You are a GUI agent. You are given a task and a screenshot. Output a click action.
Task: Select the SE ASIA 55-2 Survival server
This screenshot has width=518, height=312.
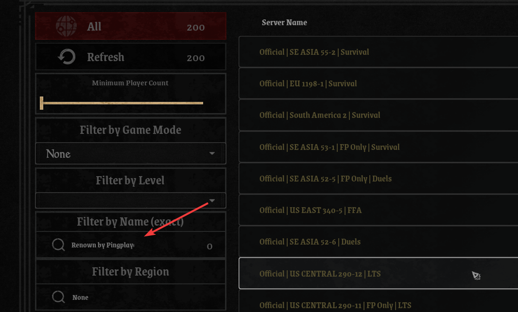pyautogui.click(x=314, y=52)
